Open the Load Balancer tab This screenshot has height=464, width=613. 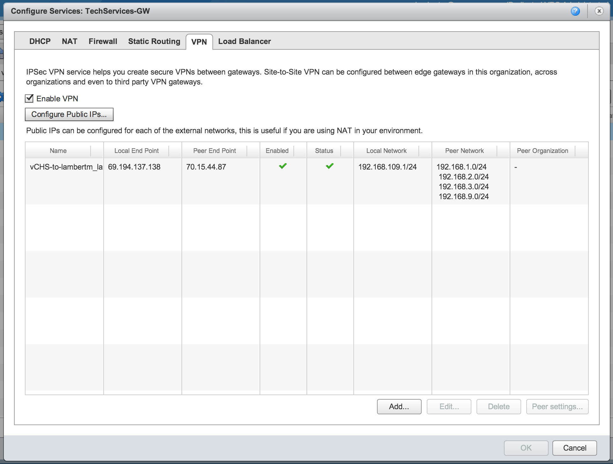(x=244, y=41)
